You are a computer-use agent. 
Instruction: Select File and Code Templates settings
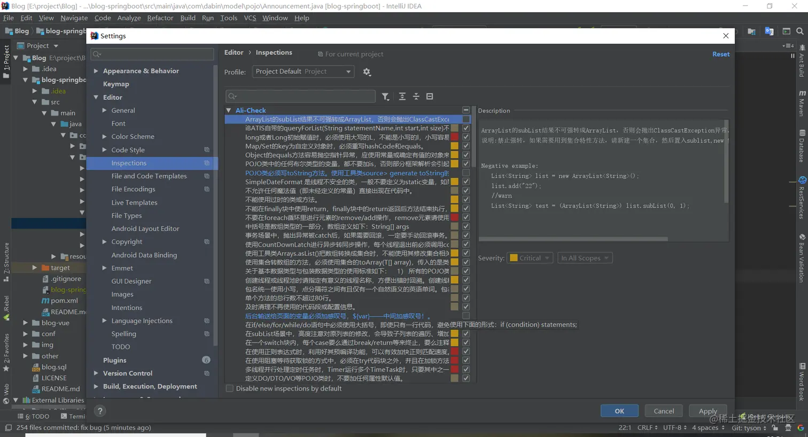[x=149, y=176]
